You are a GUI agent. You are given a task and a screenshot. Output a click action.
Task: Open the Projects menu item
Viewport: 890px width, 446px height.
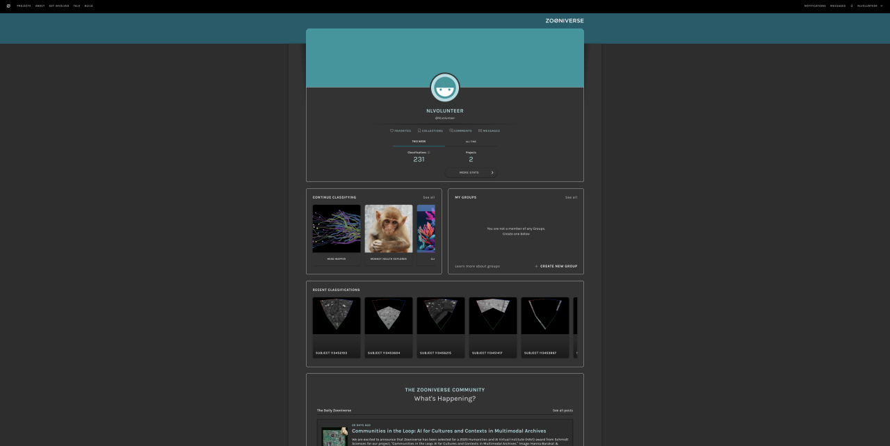pyautogui.click(x=24, y=6)
